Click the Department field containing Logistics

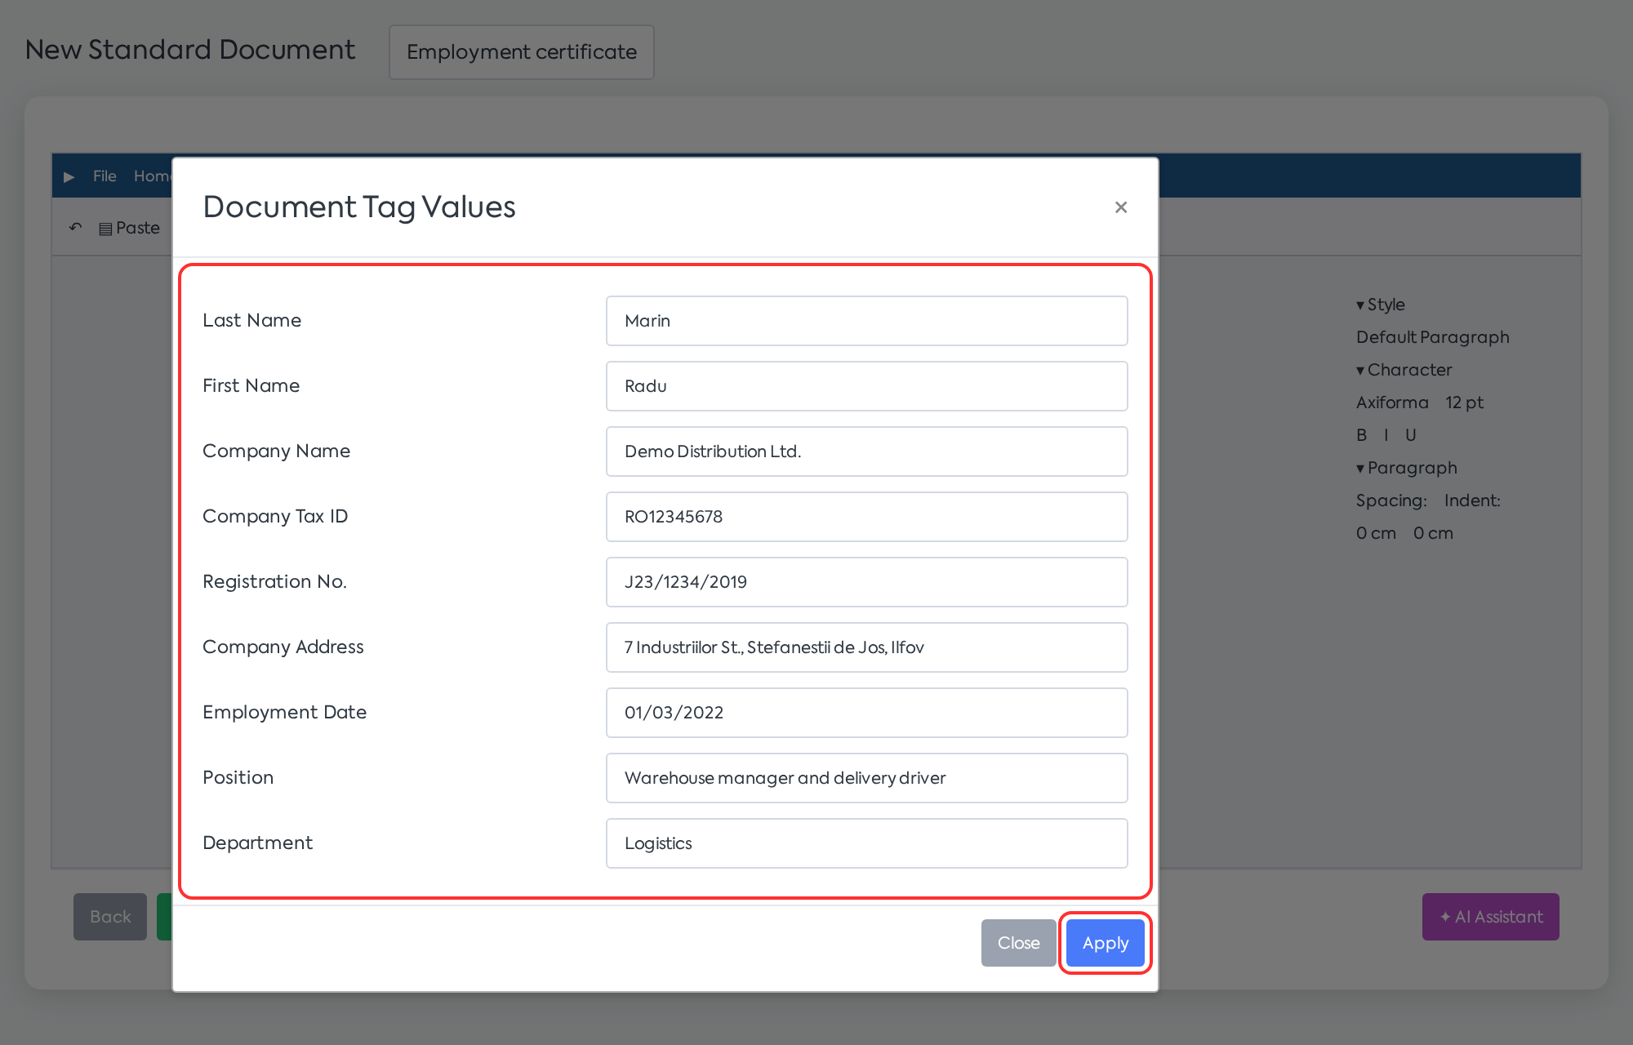(866, 843)
